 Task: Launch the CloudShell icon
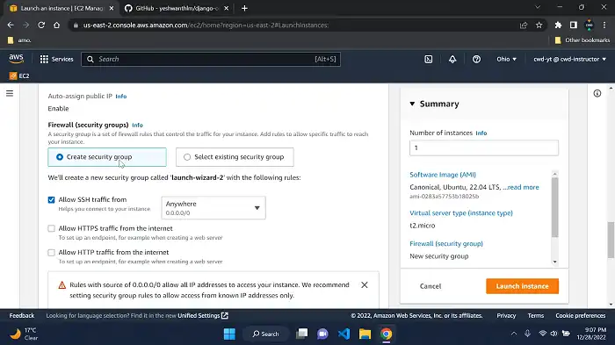429,59
